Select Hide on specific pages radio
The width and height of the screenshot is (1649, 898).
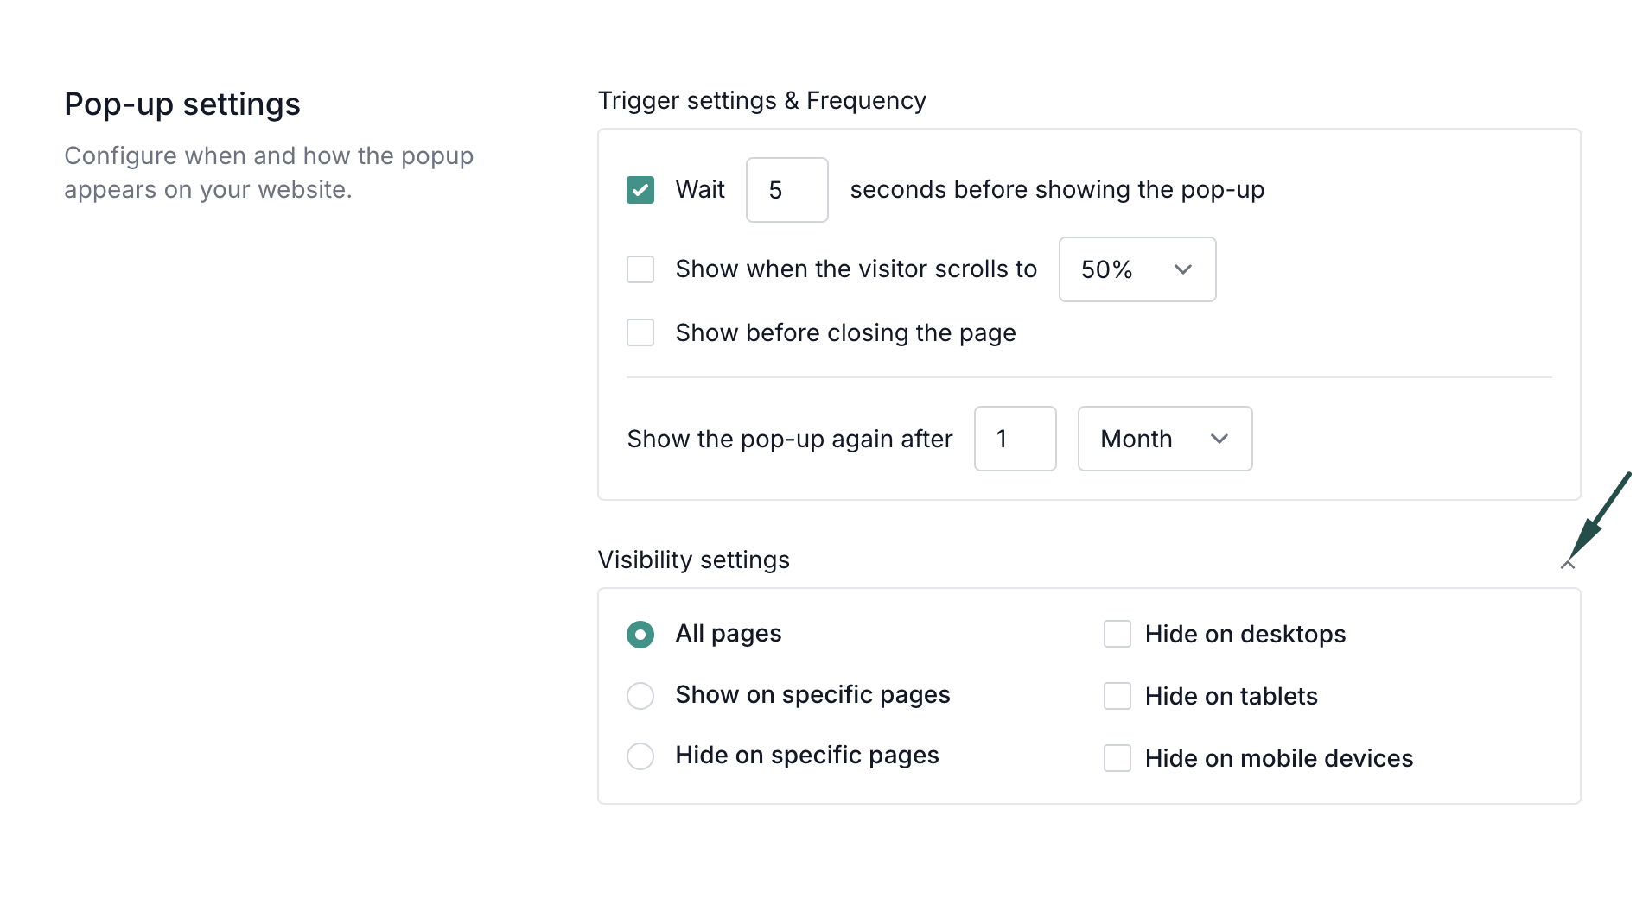pos(640,756)
